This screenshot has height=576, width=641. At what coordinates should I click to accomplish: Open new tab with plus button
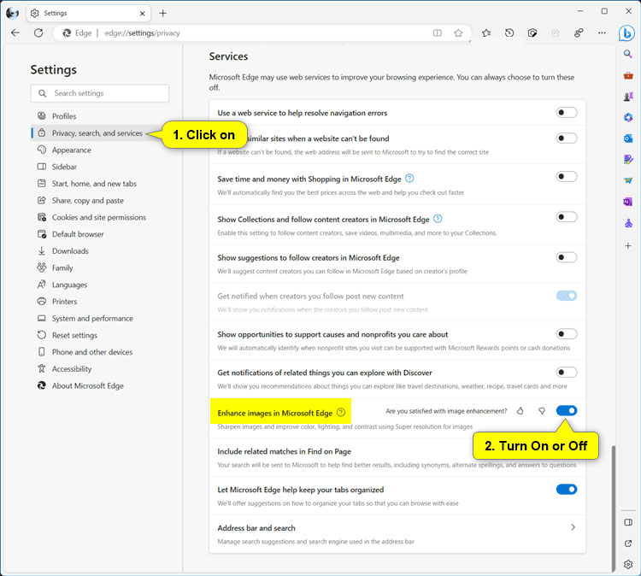[162, 13]
